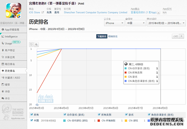
Task: Click the link icon beside 关联应用
Action: pyautogui.click(x=3, y=57)
